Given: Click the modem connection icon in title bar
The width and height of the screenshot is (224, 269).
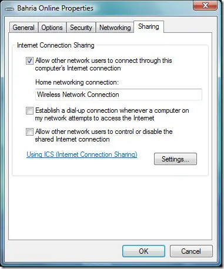Looking at the screenshot, I should tap(9, 9).
